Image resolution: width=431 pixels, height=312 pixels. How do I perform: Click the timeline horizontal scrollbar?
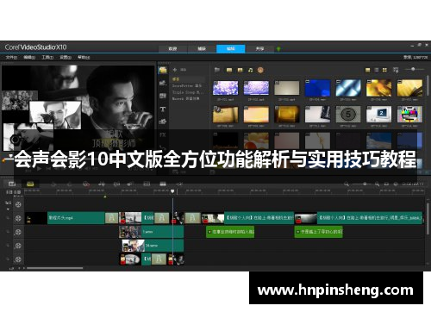click(x=54, y=268)
